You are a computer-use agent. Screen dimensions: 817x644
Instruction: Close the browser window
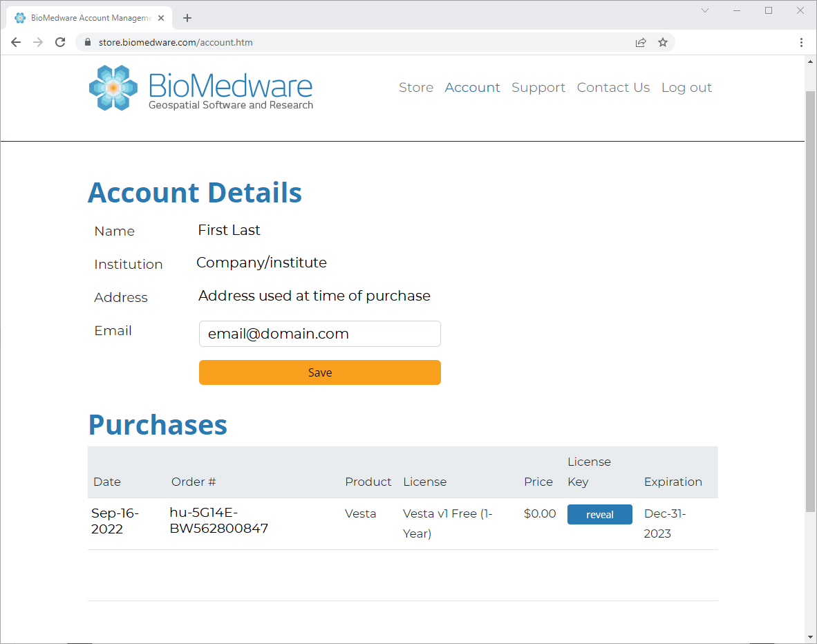[x=800, y=10]
